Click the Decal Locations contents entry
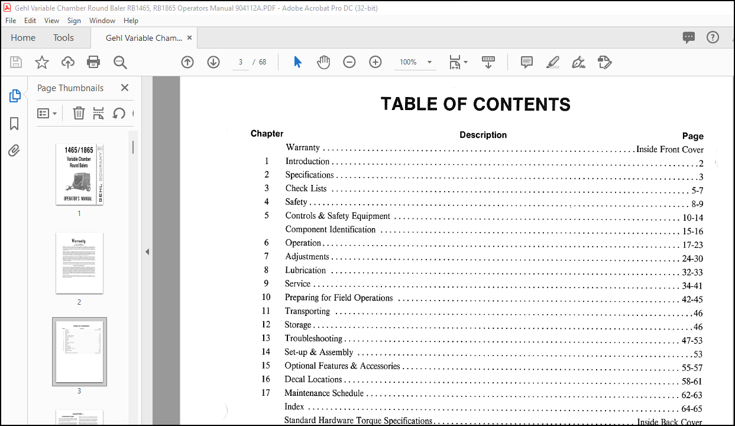Image resolution: width=735 pixels, height=426 pixels. [x=313, y=379]
